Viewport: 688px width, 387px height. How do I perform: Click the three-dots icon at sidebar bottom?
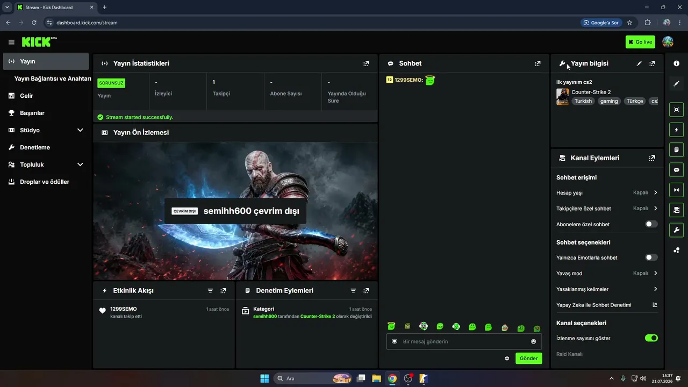click(676, 250)
